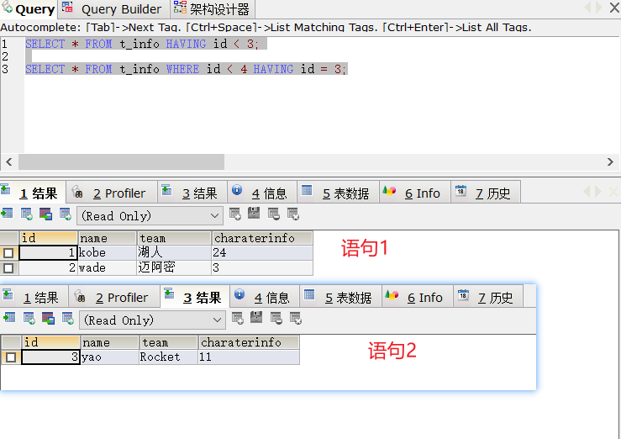Tick the checkbox for the wade row
The image size is (621, 439).
(x=8, y=268)
